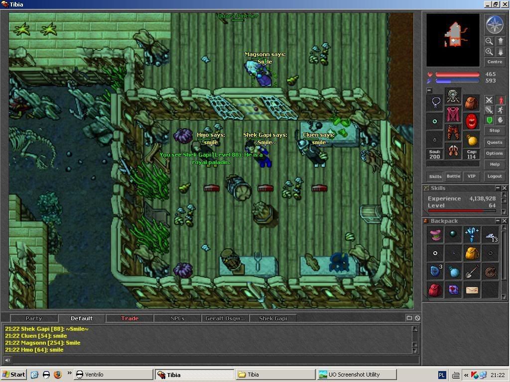Viewport: 510px width, 382px height.
Task: Open the Geralt Osqw... private chat tab
Action: [x=225, y=318]
